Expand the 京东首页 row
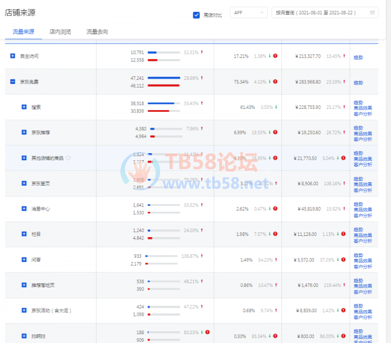Screen dimensions: 391x343 [24, 183]
